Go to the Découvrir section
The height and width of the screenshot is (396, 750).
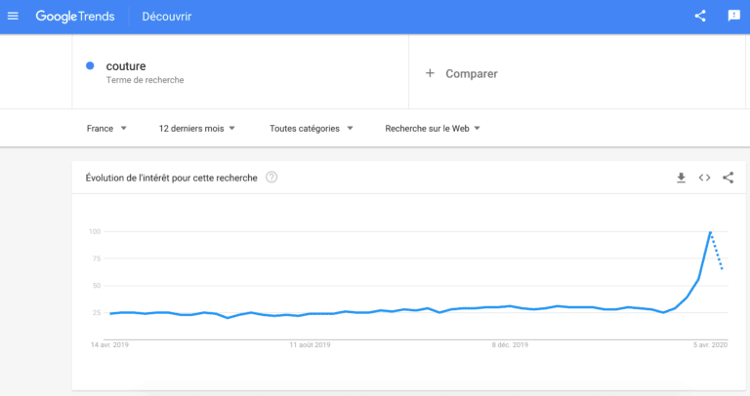point(166,17)
